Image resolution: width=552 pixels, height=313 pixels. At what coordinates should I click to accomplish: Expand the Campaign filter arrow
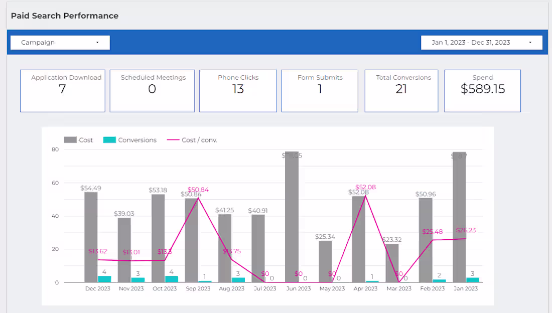pyautogui.click(x=97, y=42)
